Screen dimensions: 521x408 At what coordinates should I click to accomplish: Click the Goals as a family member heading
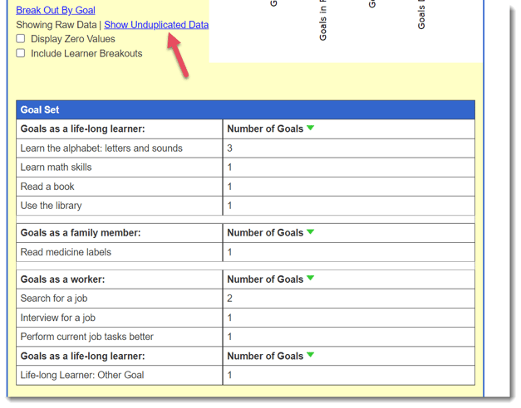tap(81, 233)
